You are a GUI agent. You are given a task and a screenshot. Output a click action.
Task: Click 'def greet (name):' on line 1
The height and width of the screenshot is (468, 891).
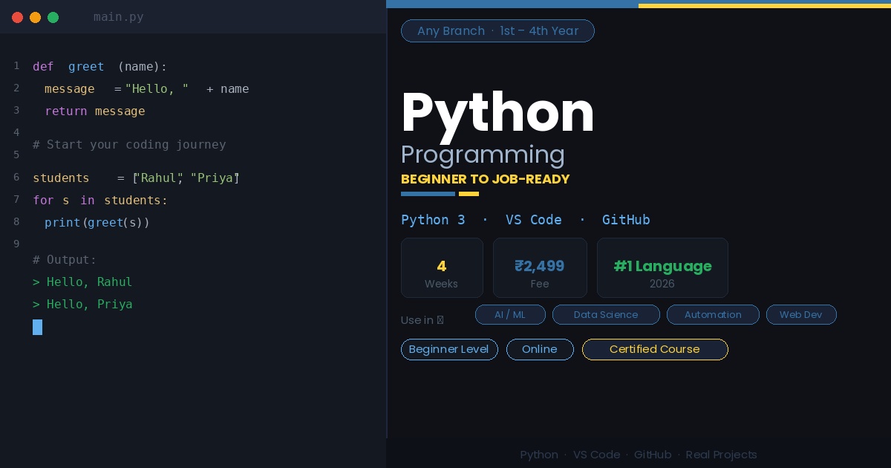pyautogui.click(x=100, y=66)
